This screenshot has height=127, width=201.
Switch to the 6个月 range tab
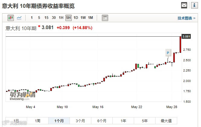102,121
